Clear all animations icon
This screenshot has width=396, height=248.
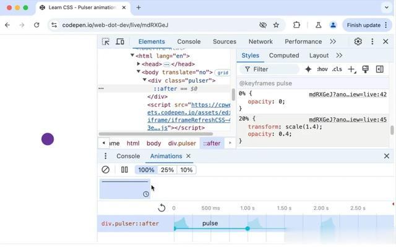tap(106, 170)
